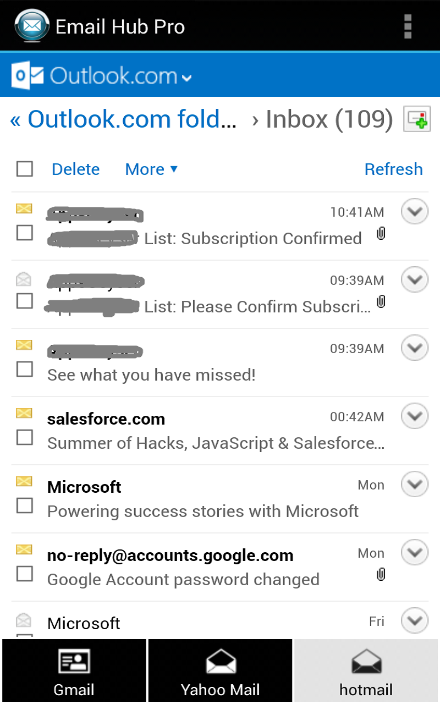Tap the compose new email icon

417,119
